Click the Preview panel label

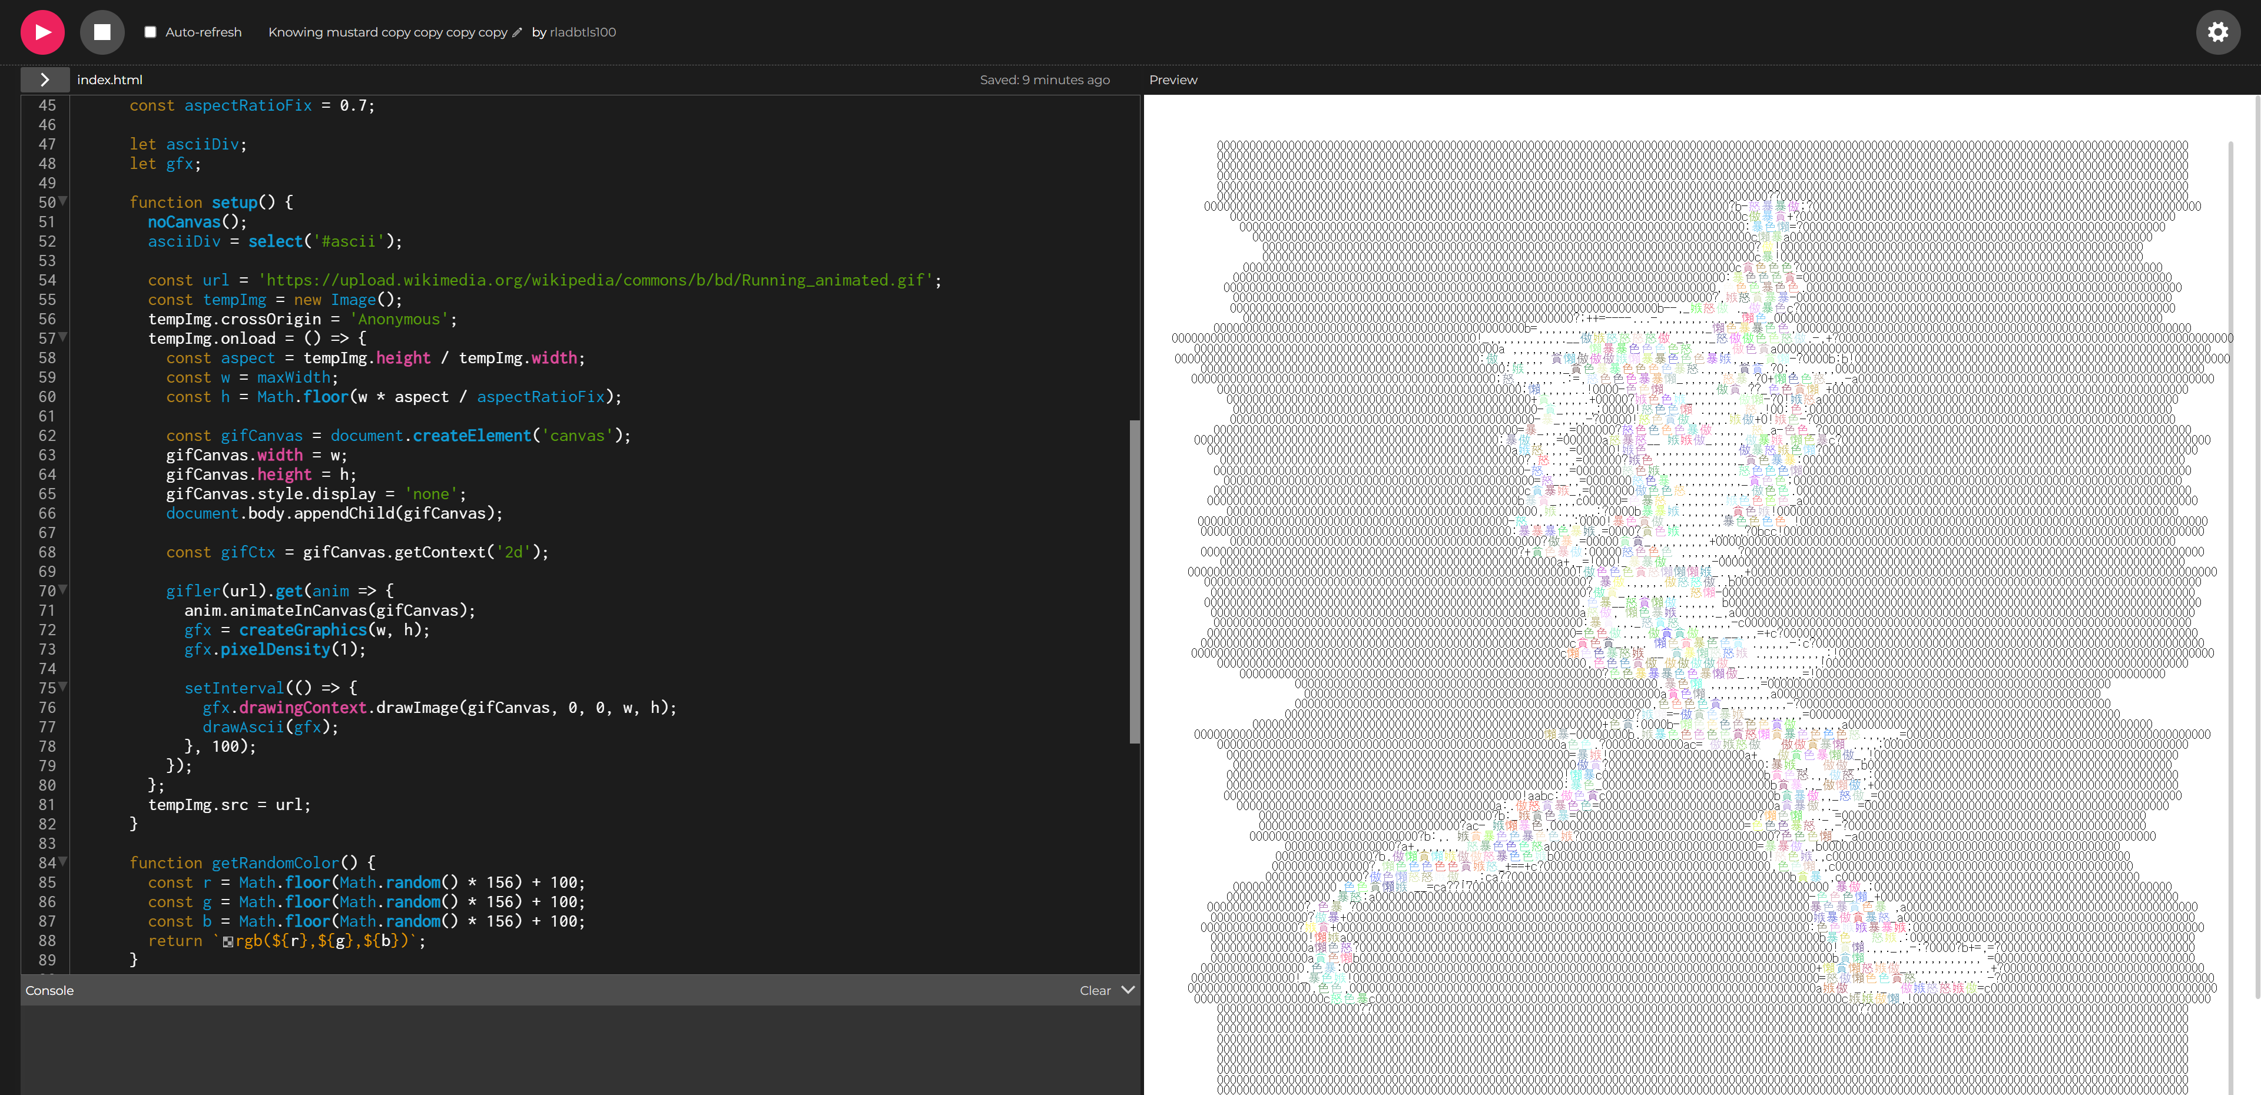pyautogui.click(x=1173, y=80)
